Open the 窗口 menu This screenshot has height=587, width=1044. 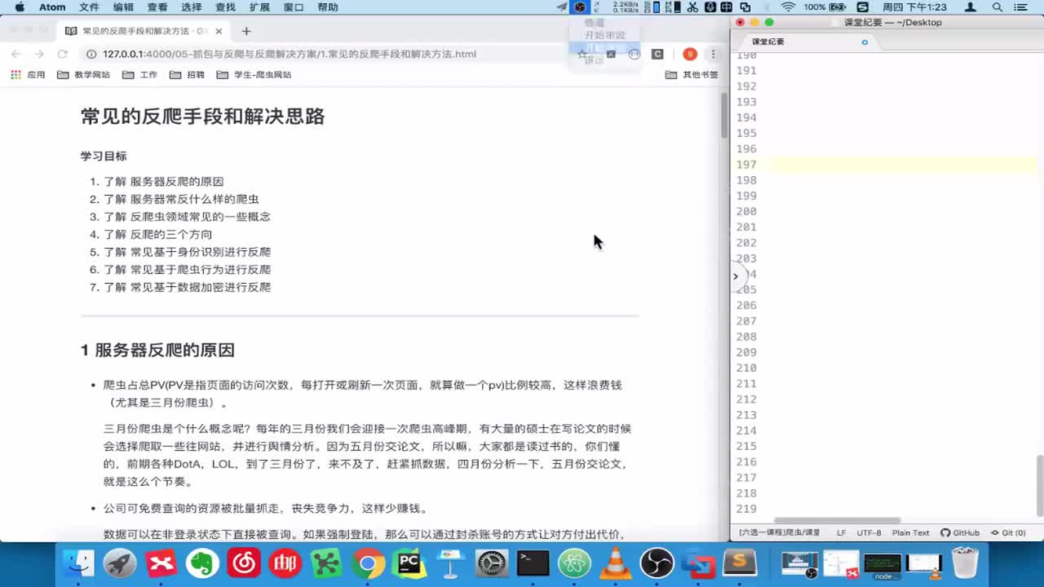click(x=294, y=7)
